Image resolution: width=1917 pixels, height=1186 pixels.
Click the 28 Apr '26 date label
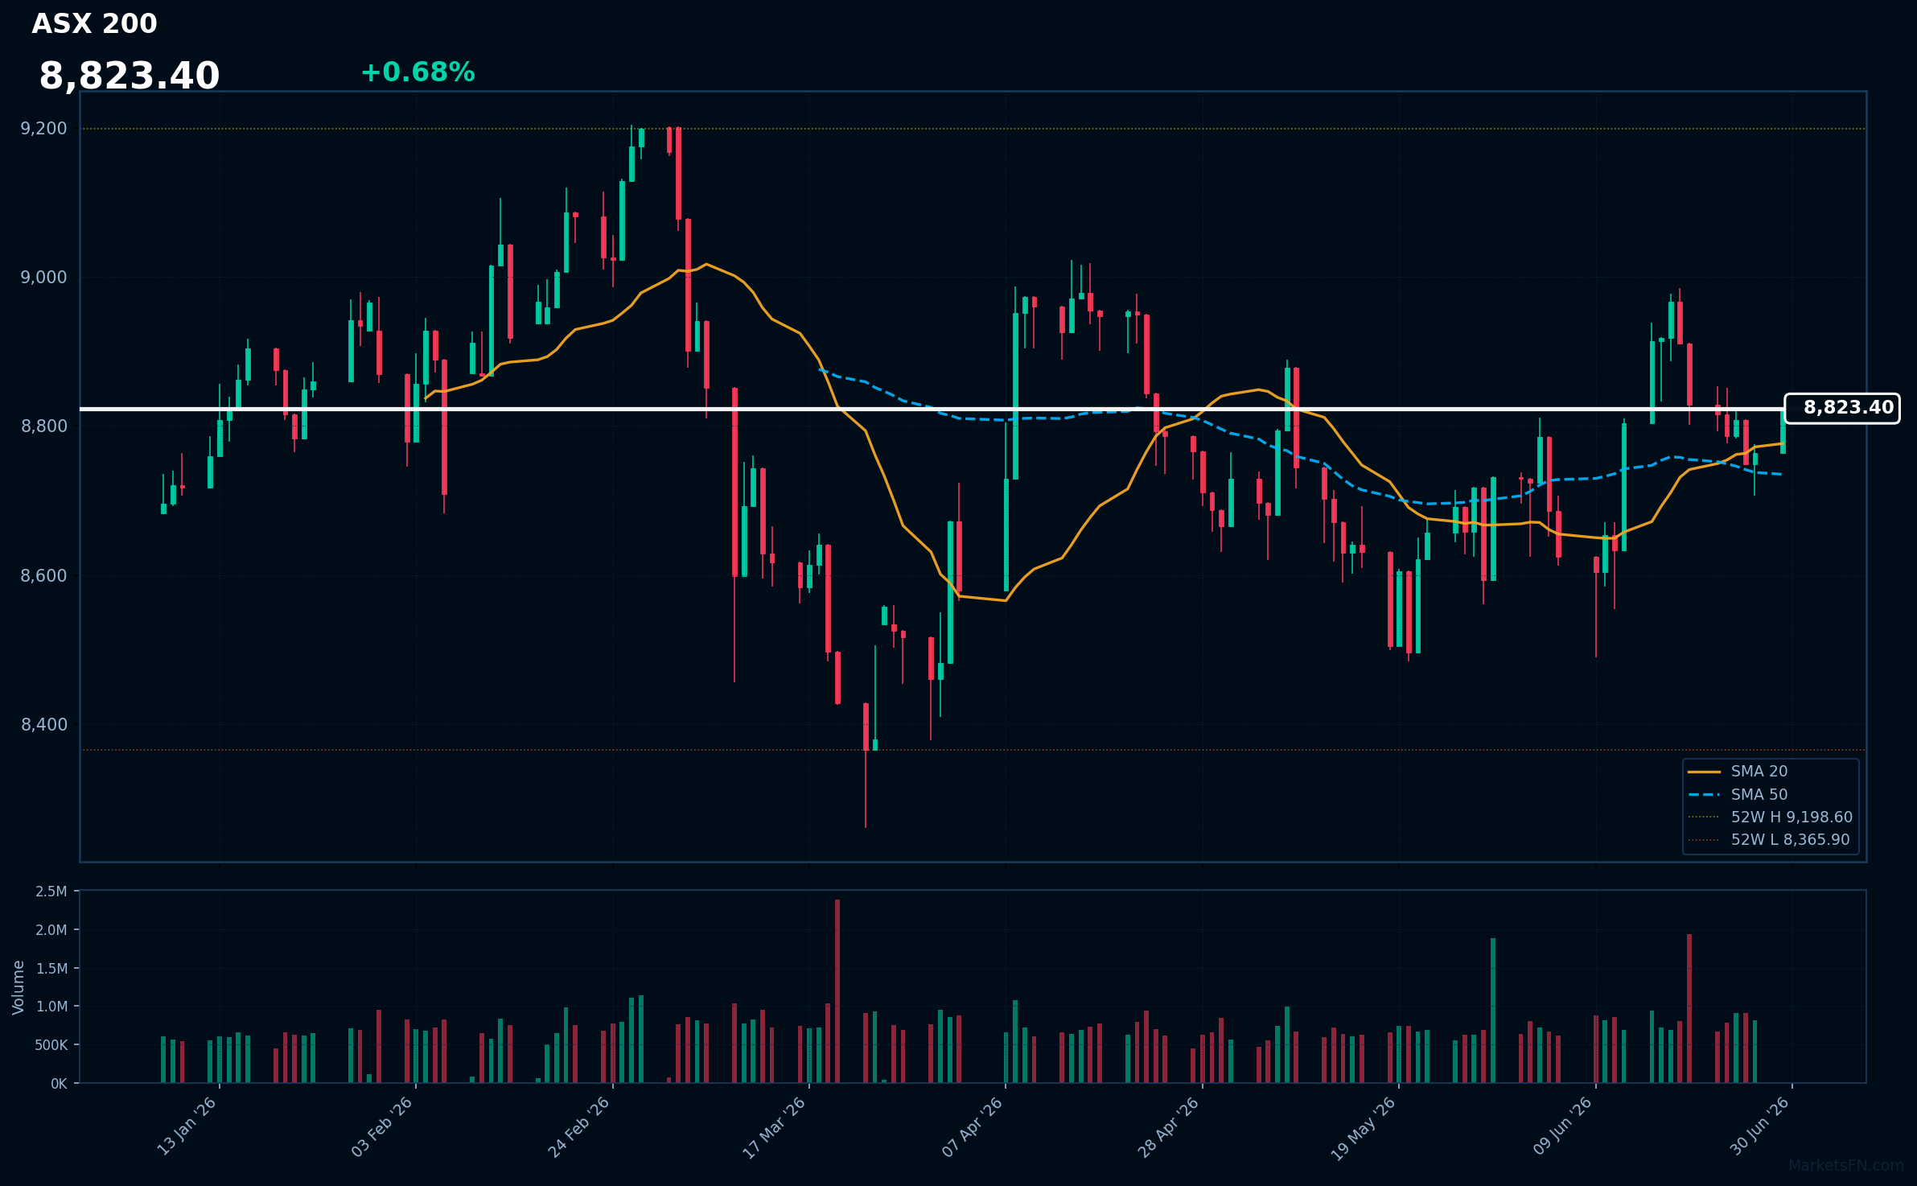pyautogui.click(x=1169, y=1126)
